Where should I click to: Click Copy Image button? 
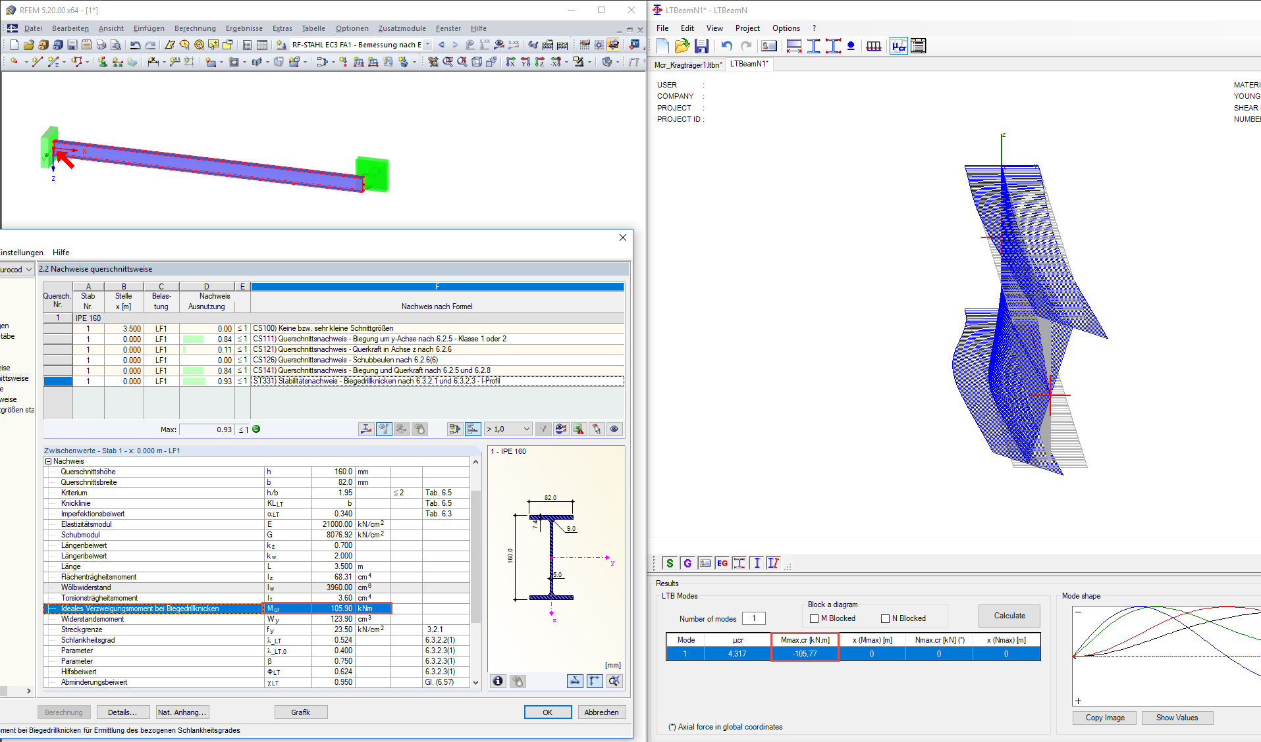(x=1105, y=718)
